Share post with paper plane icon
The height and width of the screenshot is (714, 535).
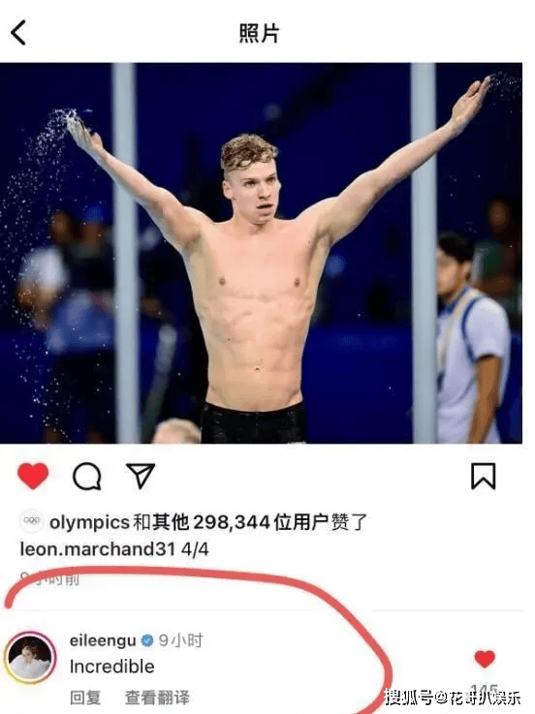[141, 476]
